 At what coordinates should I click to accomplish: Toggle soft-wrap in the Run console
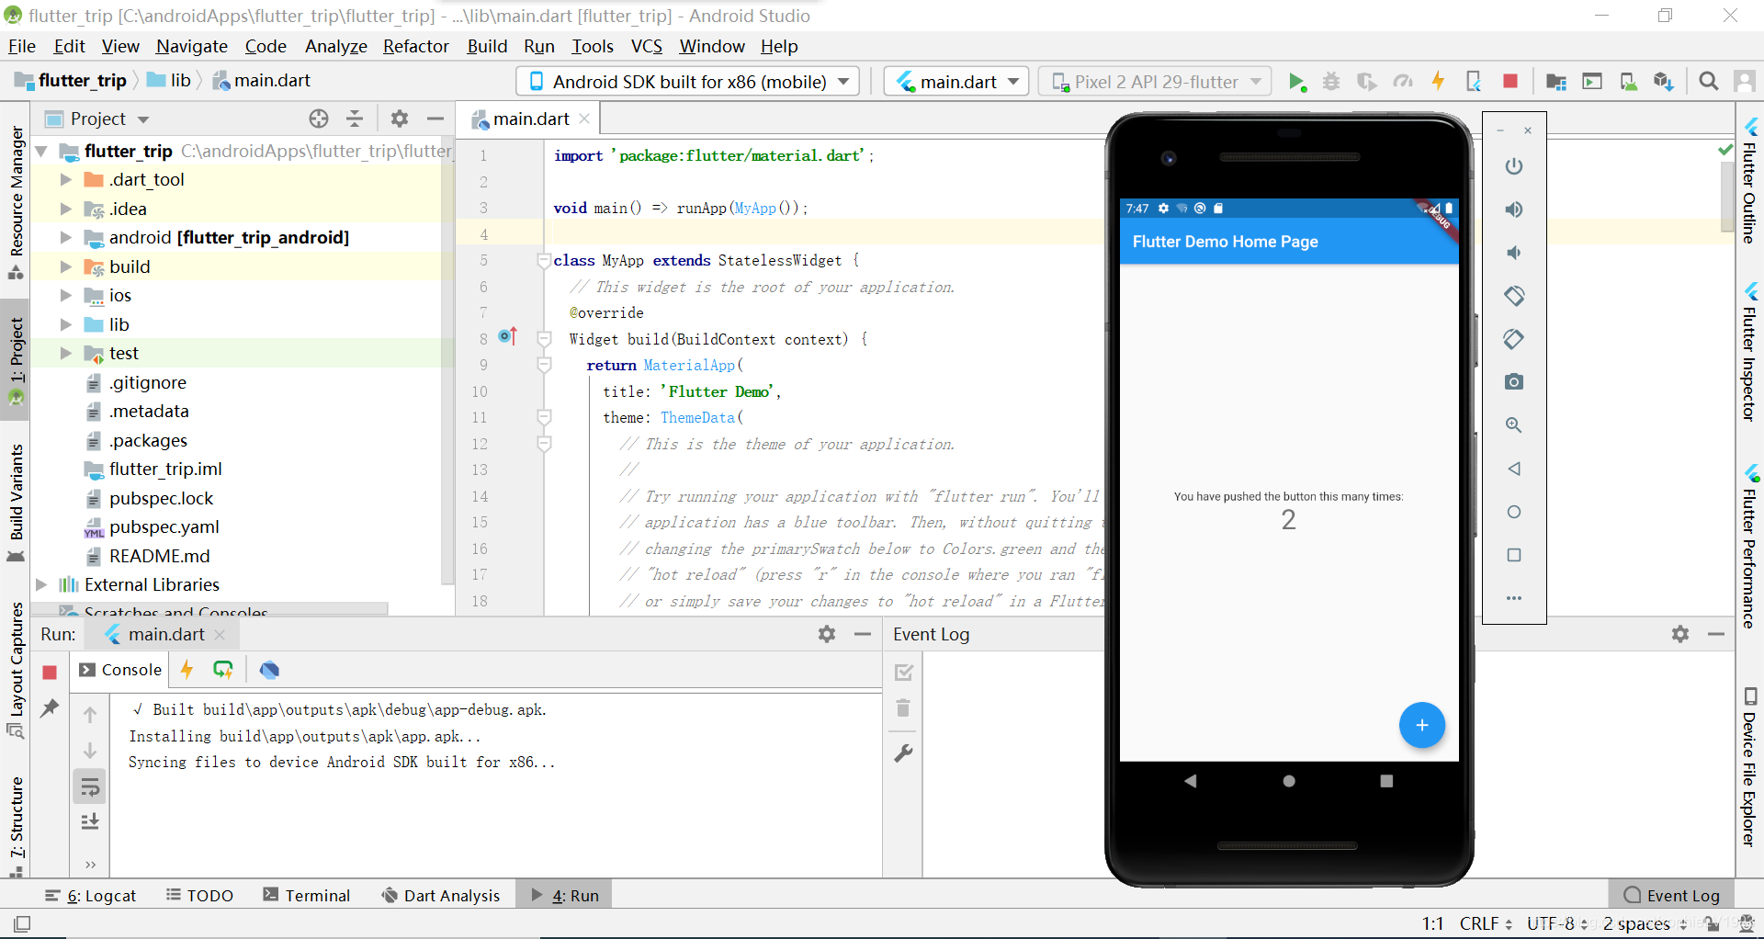click(x=90, y=787)
